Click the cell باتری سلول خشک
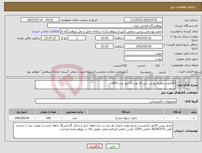Image resolution: width=202 pixels, height=153 pixels. [126, 118]
